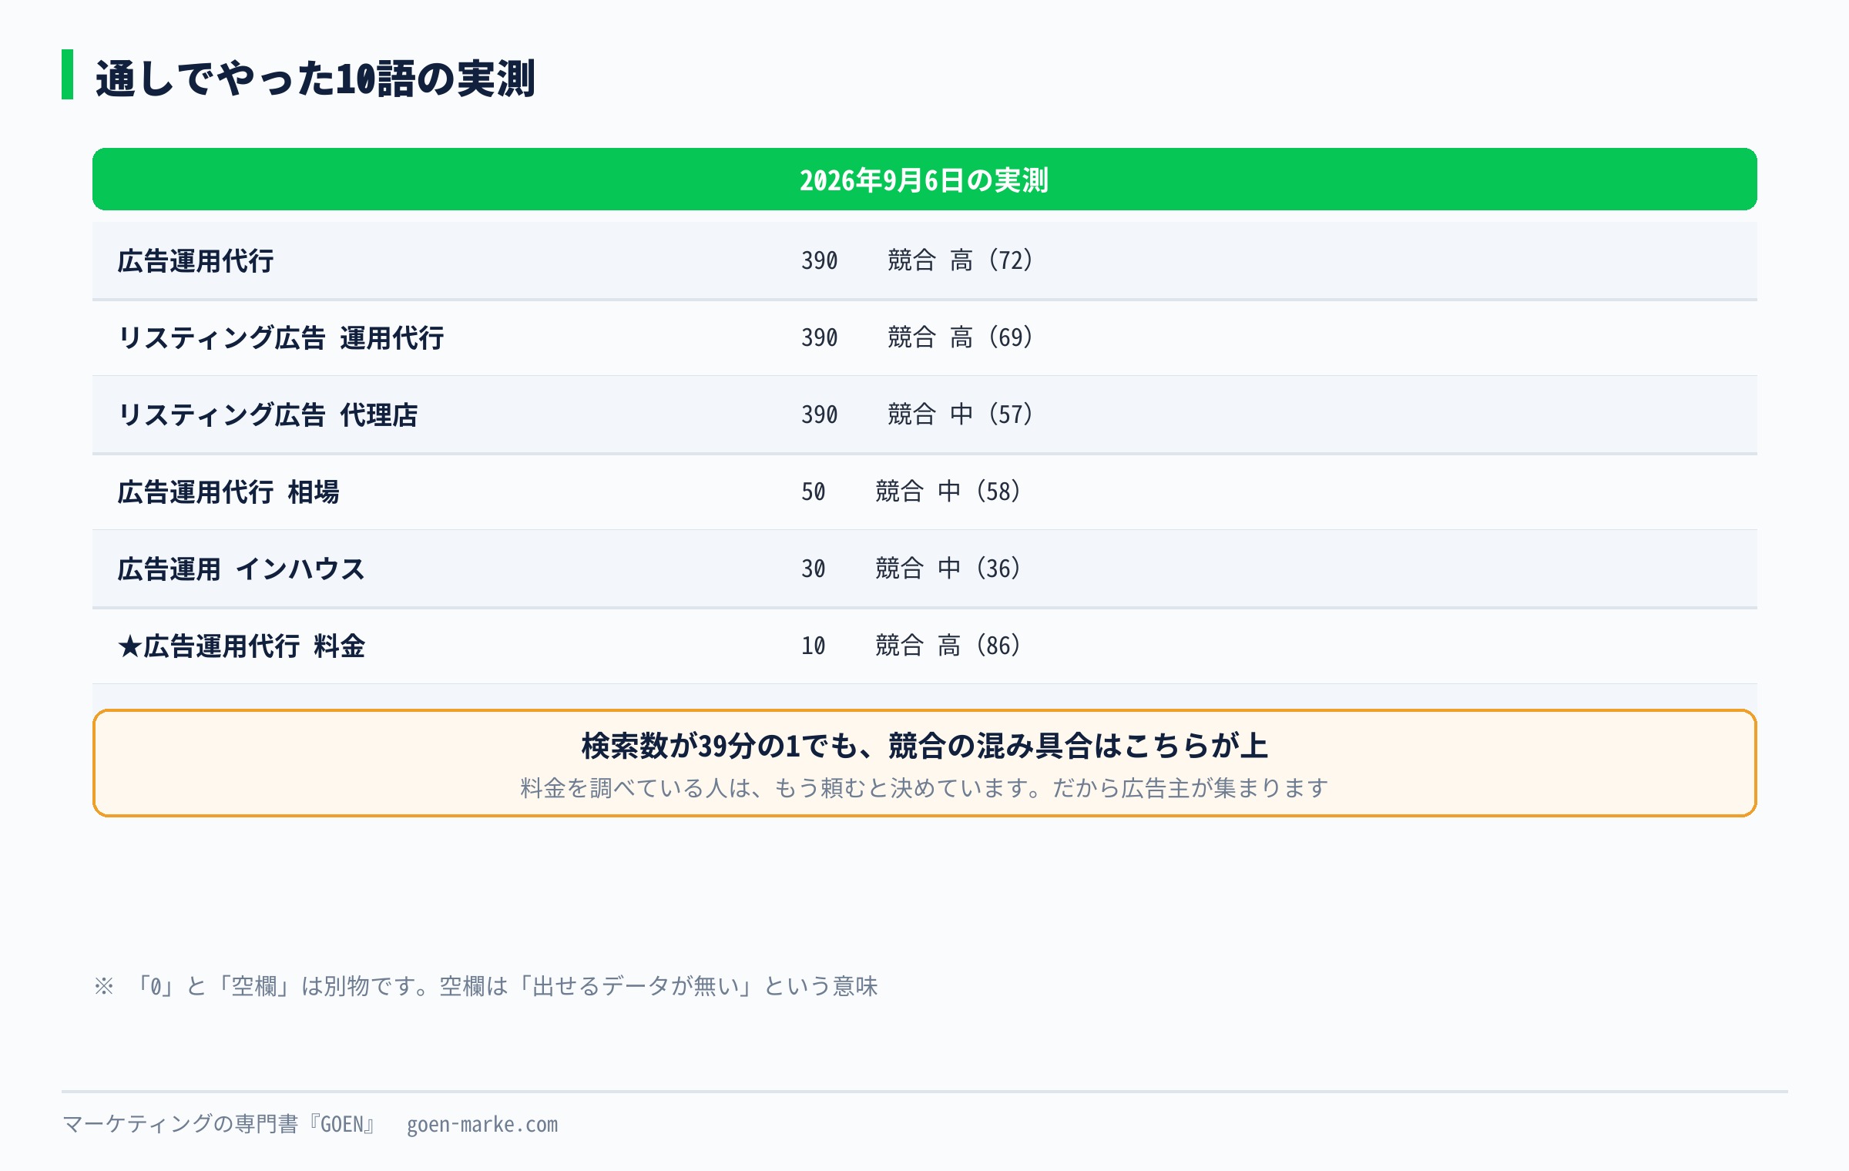Click the search volume 10

pos(813,646)
